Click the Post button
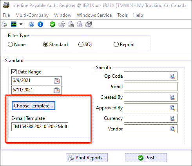The width and height of the screenshot is (192, 166). (146, 158)
